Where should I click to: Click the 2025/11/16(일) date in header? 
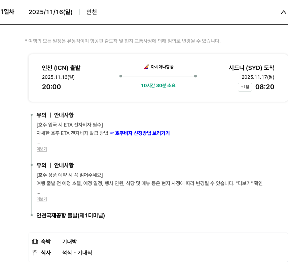point(50,12)
